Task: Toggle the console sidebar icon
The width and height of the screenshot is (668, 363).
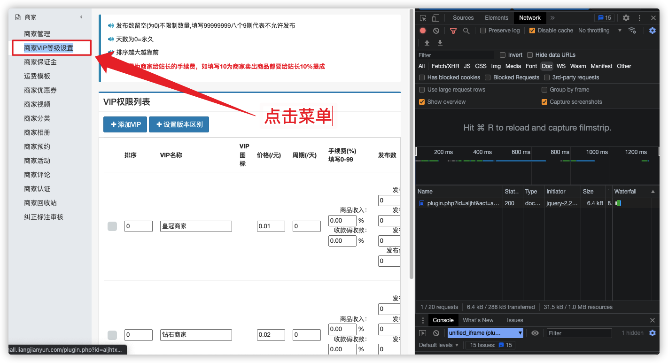Action: [423, 333]
